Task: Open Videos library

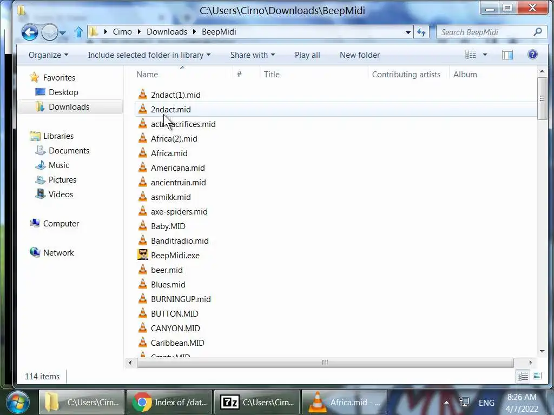Action: [x=61, y=195]
